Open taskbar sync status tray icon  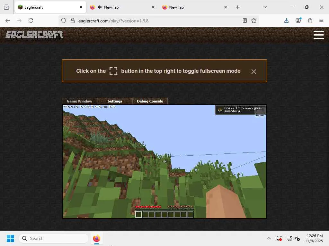pos(279,238)
